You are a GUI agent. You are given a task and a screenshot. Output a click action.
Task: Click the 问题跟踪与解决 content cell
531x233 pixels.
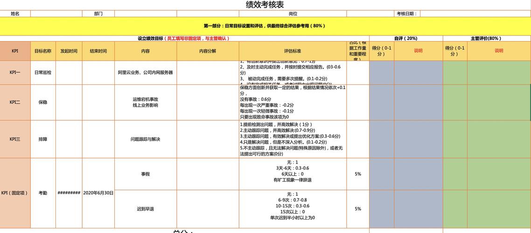click(146, 139)
